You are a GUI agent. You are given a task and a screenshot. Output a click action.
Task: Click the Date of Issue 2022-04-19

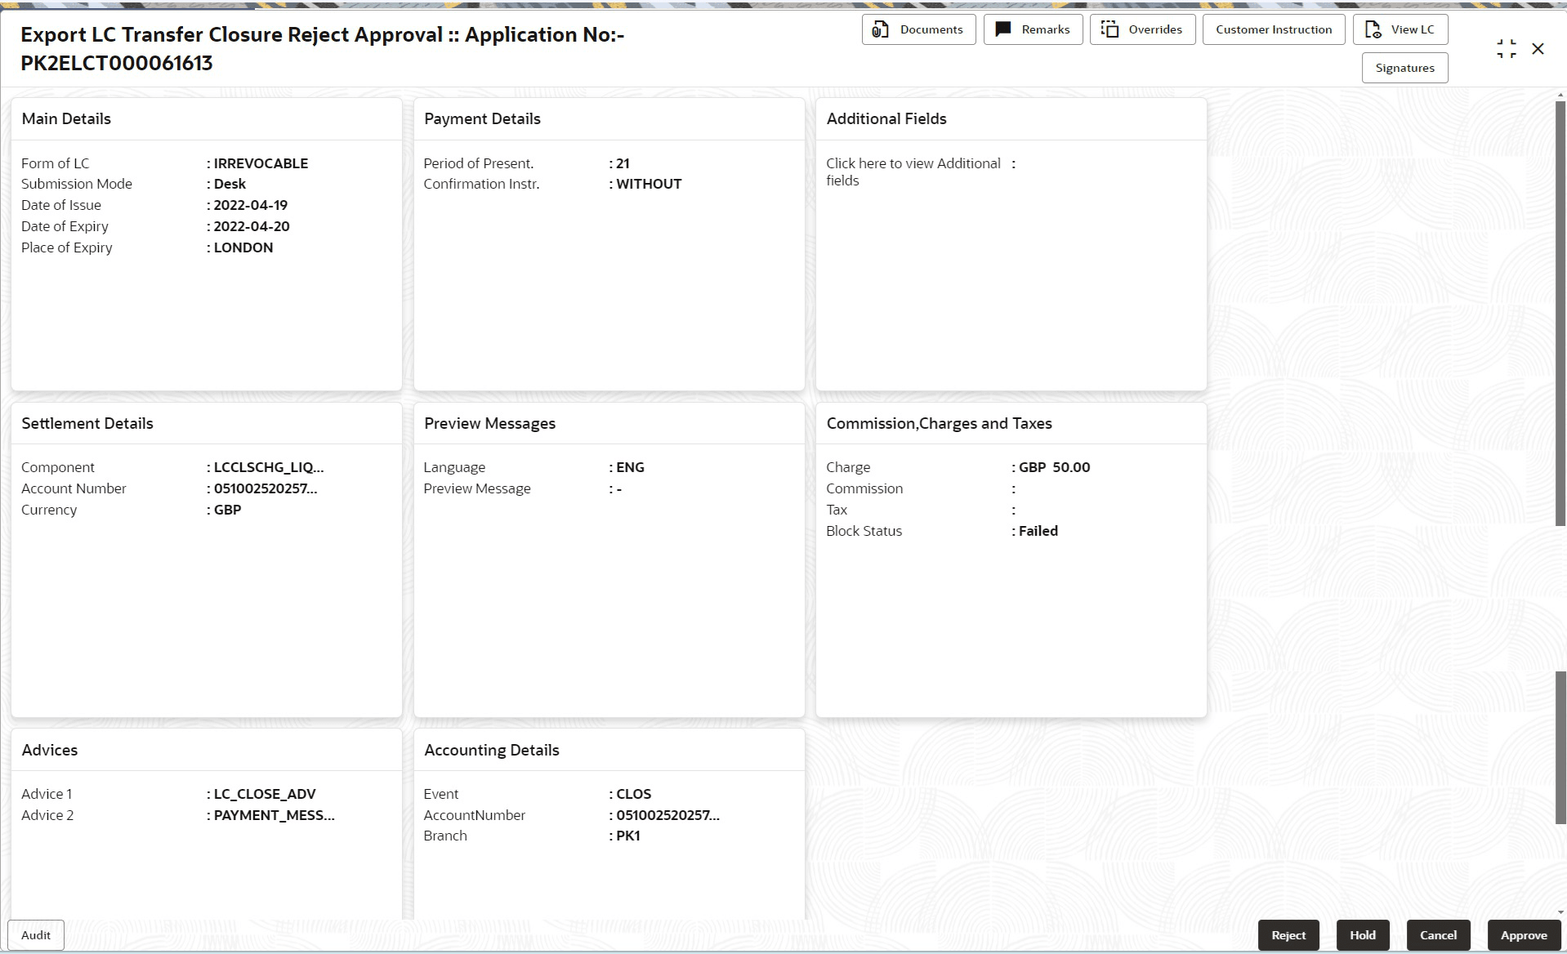point(250,205)
